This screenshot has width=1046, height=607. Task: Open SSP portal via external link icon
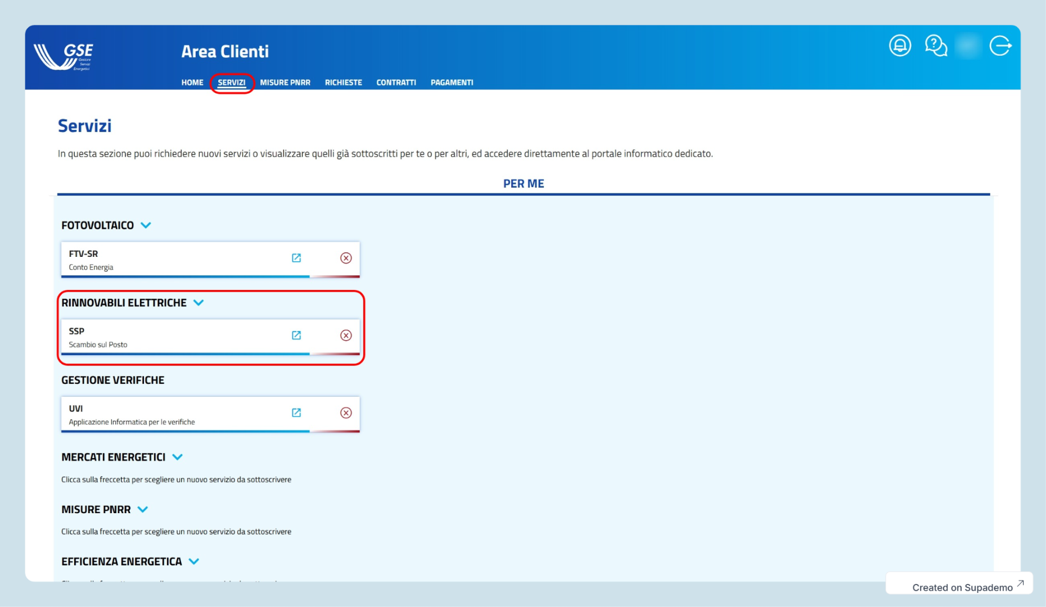[296, 336]
